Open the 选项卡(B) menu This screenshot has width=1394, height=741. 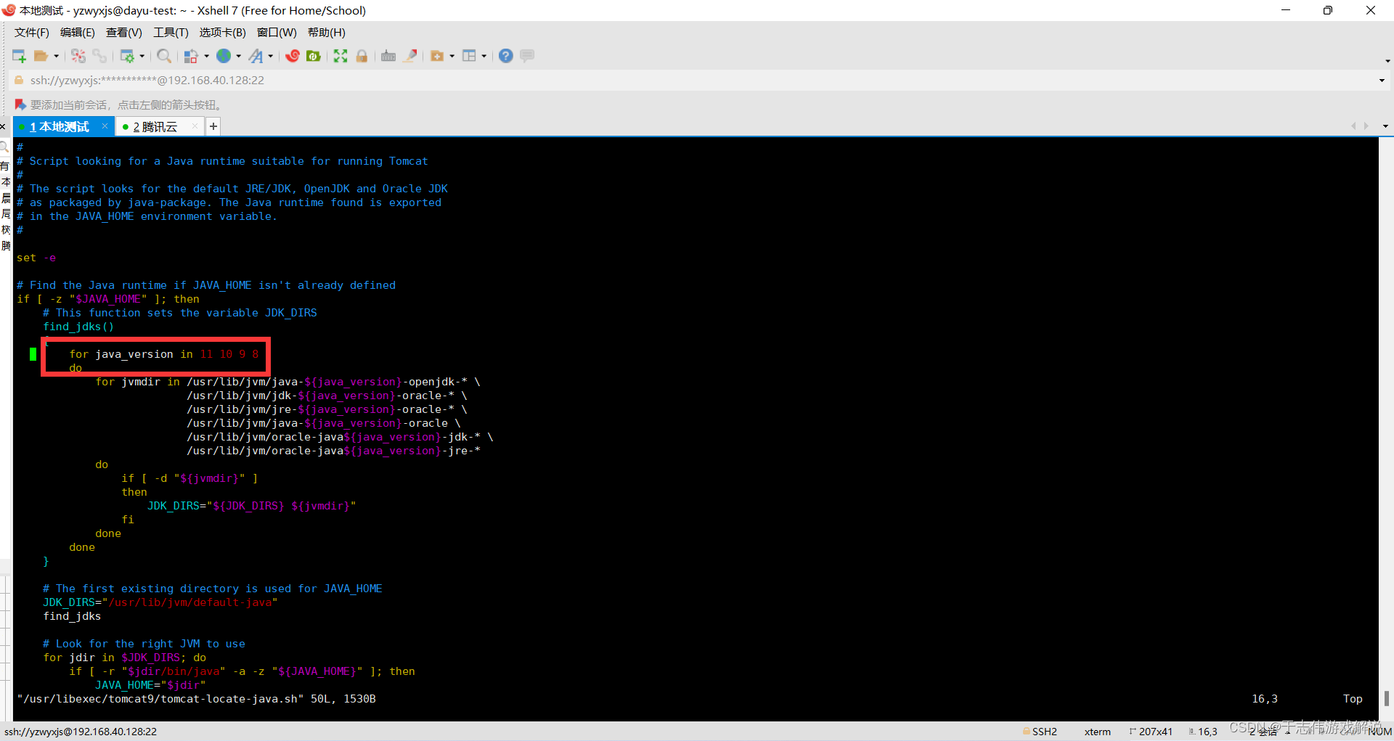coord(223,33)
